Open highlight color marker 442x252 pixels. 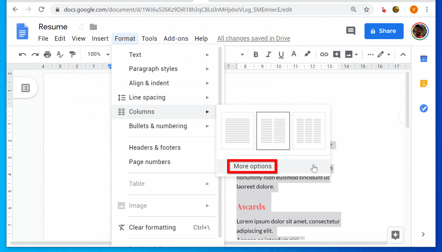[307, 54]
